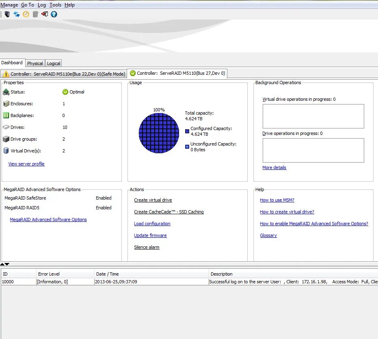Click Create CacheCade SSD Caching action
378x339 pixels.
click(169, 212)
